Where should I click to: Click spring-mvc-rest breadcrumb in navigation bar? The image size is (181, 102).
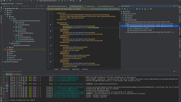tap(8, 4)
